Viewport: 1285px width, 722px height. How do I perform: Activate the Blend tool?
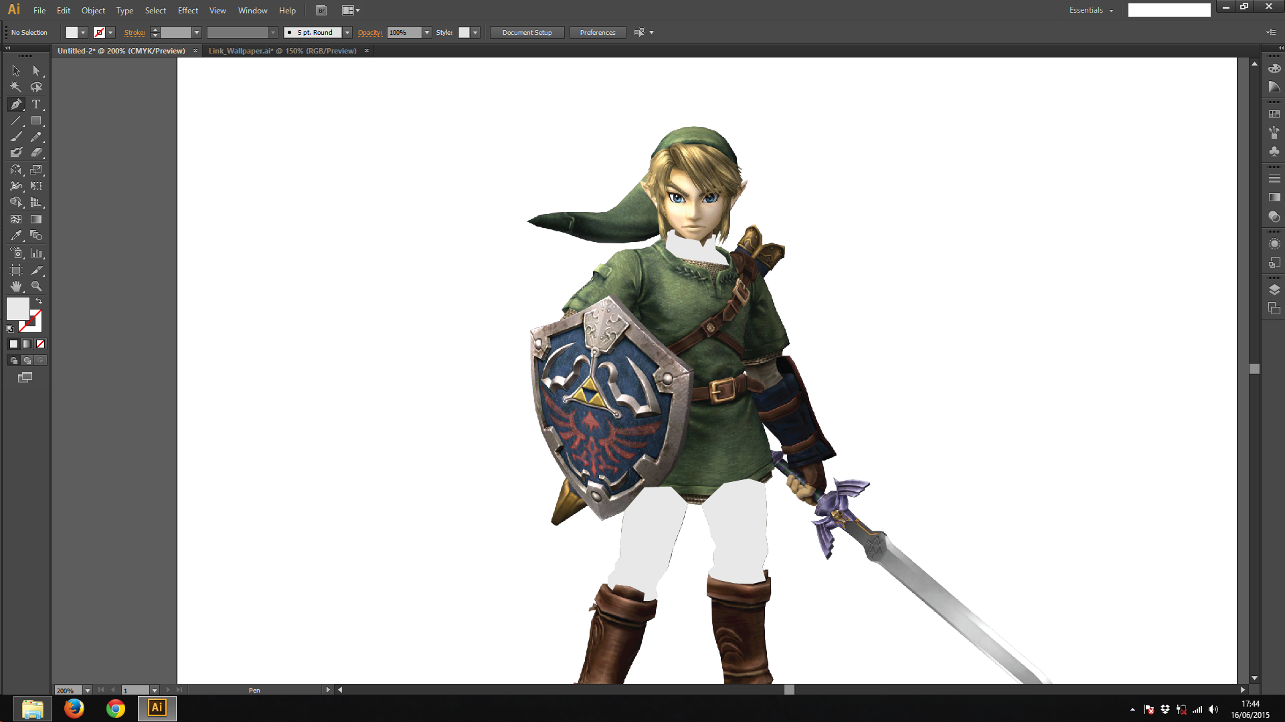tap(36, 235)
